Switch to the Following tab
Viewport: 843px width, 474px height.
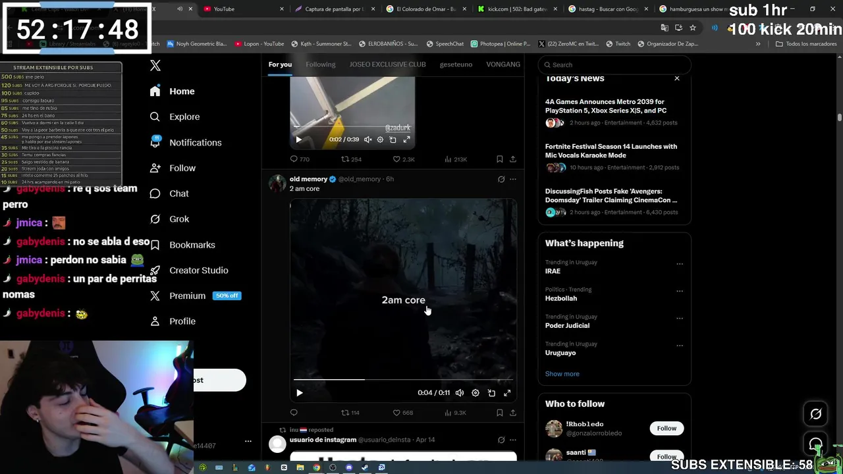click(x=321, y=65)
